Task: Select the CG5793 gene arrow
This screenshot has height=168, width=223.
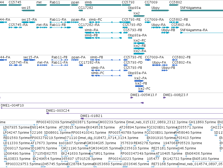Action: point(126,5)
